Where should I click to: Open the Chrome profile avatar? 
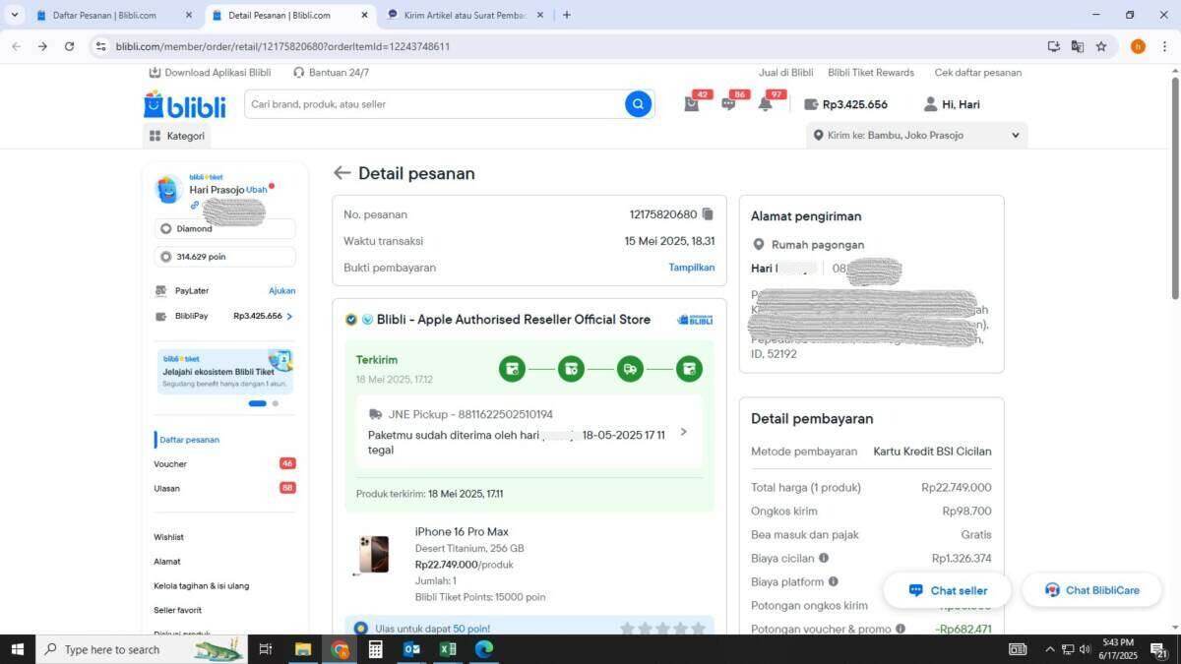click(x=1138, y=46)
